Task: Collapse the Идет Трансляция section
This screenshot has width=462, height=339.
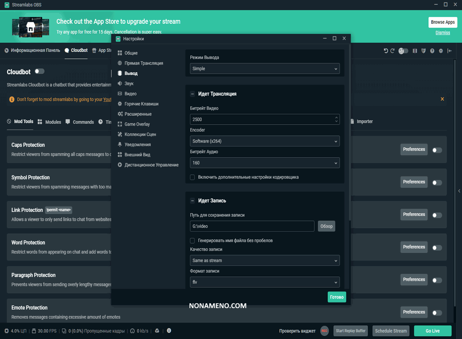Action: [x=192, y=94]
